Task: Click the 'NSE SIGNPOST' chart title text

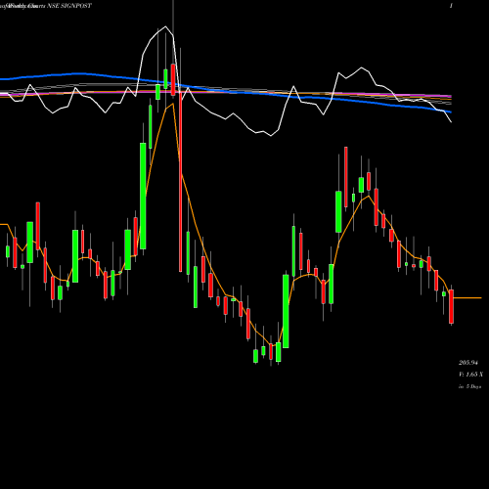Action: 69,6
